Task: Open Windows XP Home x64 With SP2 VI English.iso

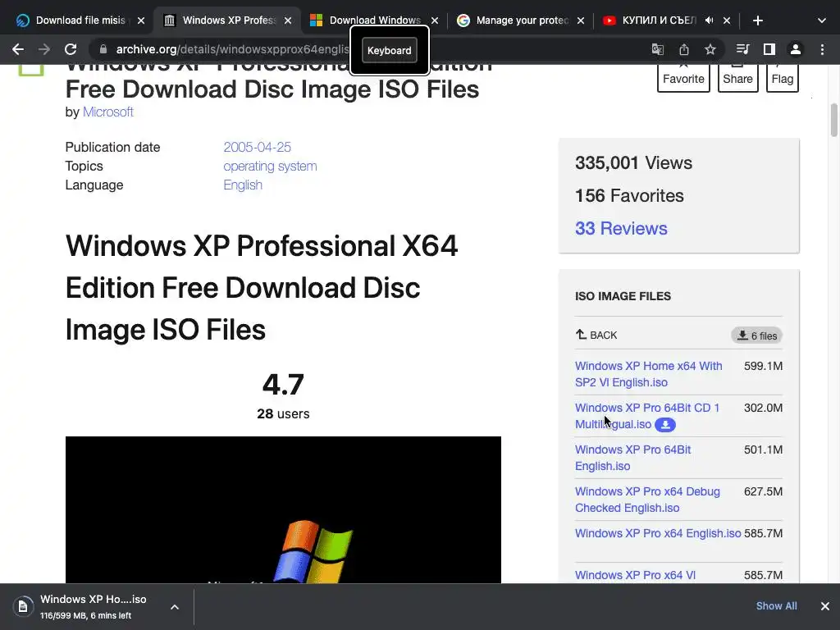Action: pos(648,374)
